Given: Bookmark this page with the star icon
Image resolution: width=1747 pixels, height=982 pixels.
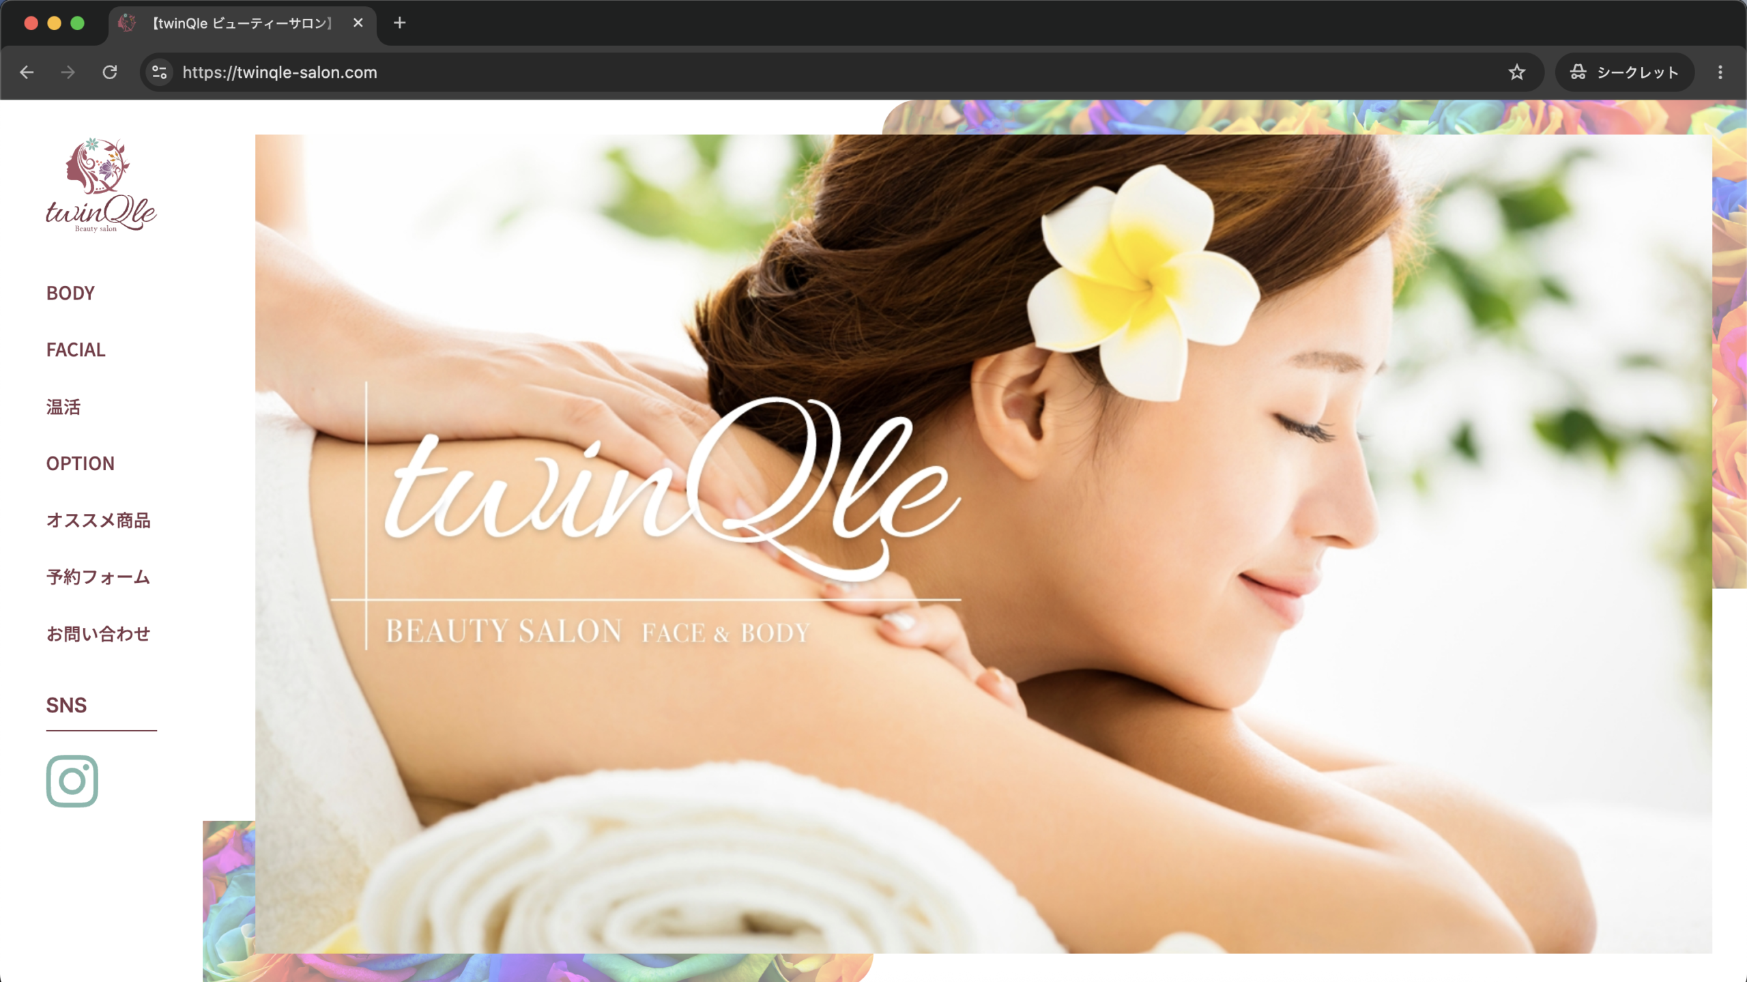Looking at the screenshot, I should (x=1516, y=72).
